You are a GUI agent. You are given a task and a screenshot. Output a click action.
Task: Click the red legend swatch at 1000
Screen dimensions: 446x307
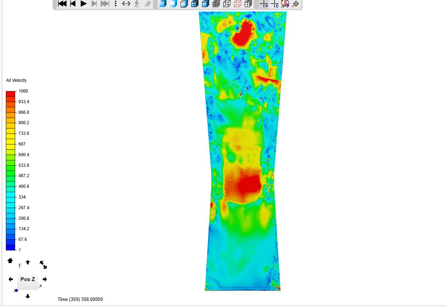pyautogui.click(x=11, y=94)
